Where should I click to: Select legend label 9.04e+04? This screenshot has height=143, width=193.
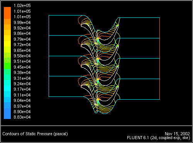click(22, 100)
